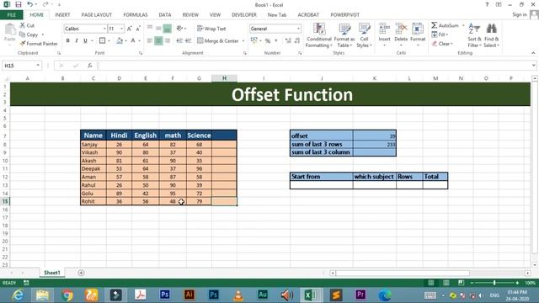Toggle Center horizontal alignment

(158, 41)
